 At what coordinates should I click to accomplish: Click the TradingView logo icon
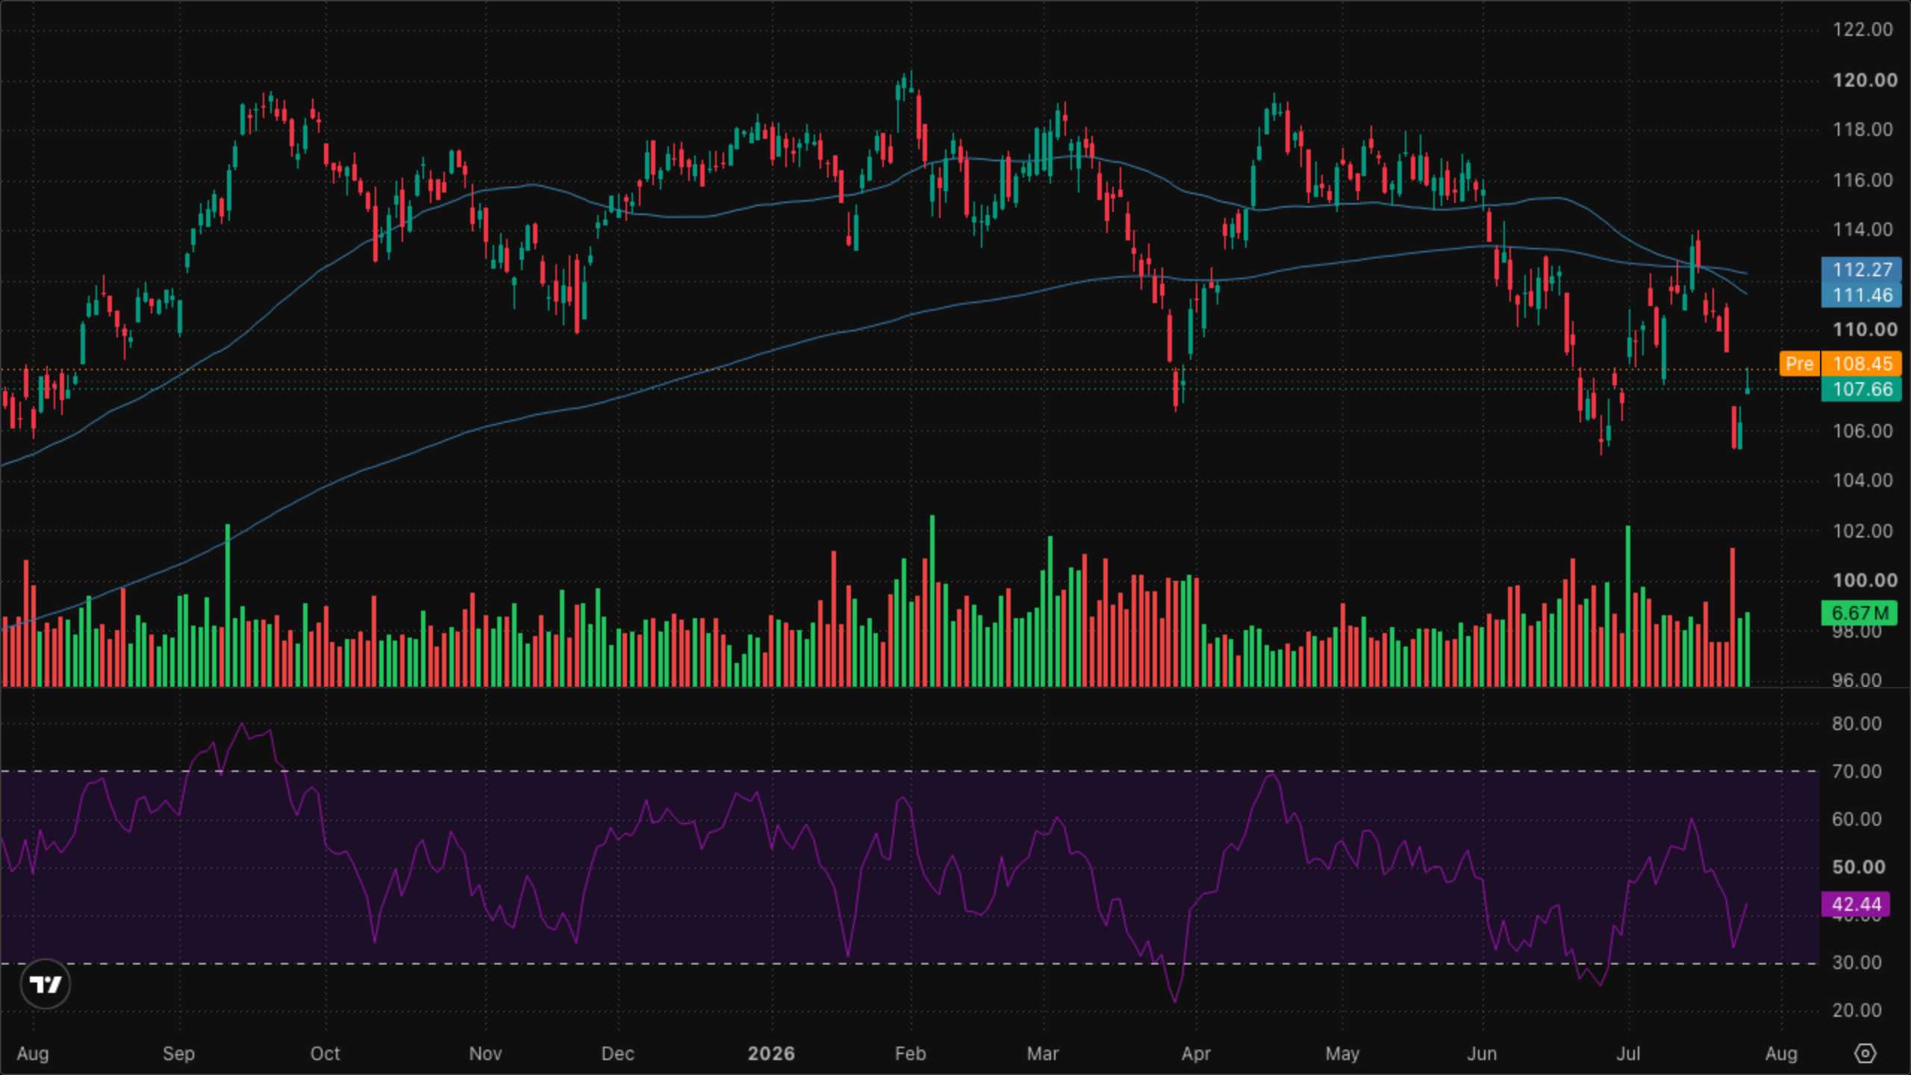tap(46, 984)
